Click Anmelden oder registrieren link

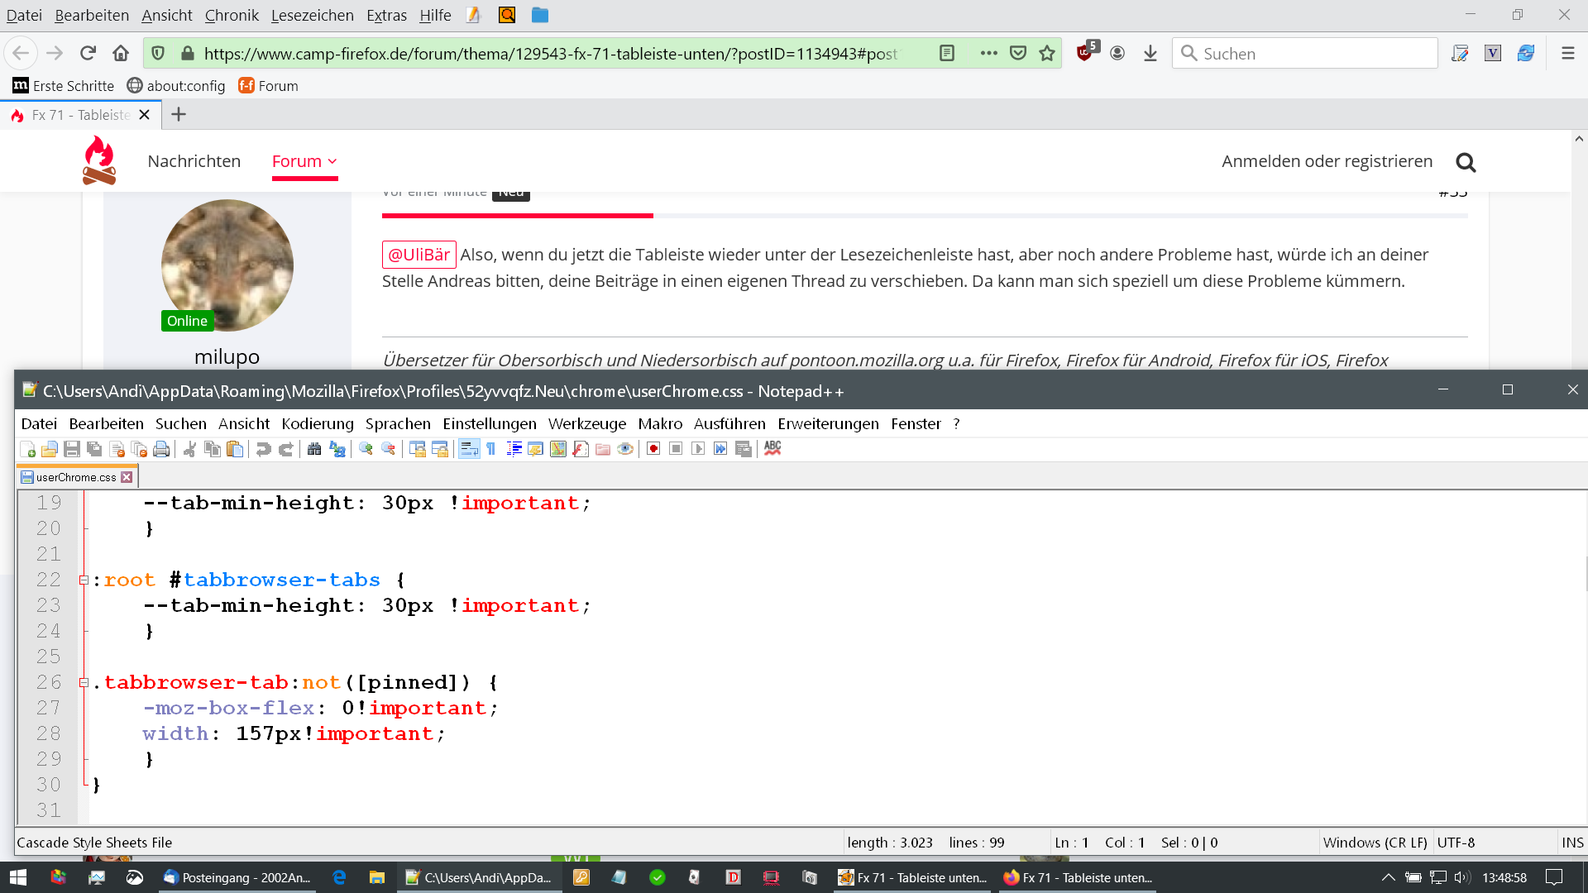(x=1327, y=161)
